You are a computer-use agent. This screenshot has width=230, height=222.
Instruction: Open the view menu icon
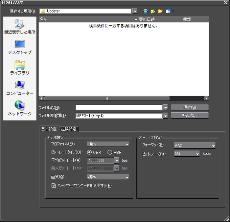[x=168, y=11]
